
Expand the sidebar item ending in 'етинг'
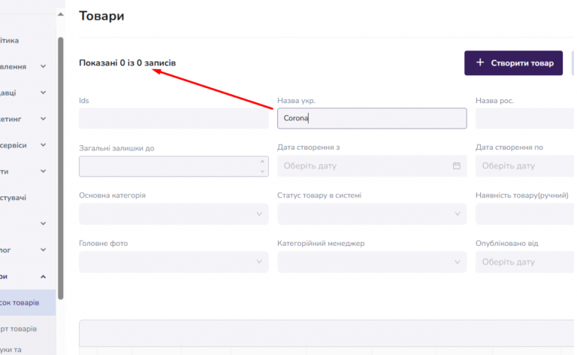[43, 119]
